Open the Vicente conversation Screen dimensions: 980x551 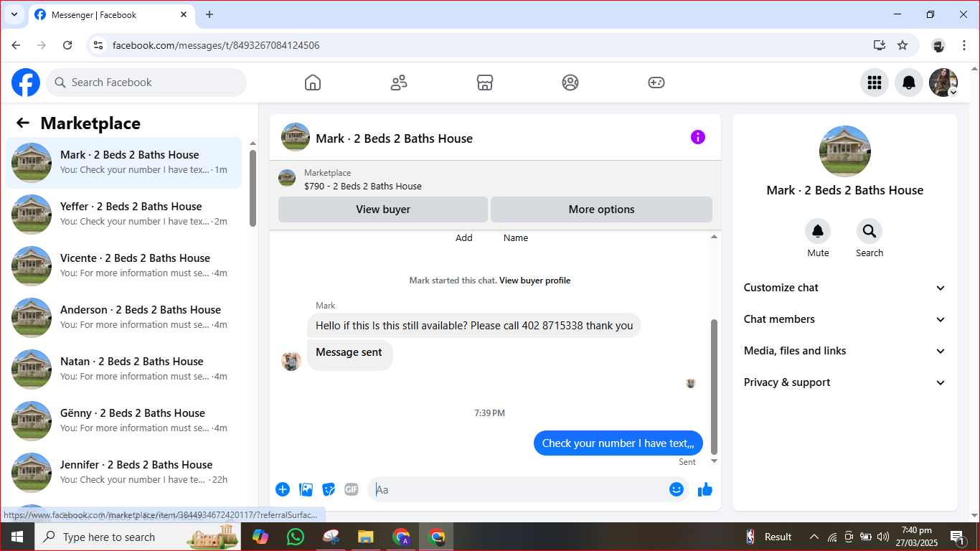(x=124, y=266)
